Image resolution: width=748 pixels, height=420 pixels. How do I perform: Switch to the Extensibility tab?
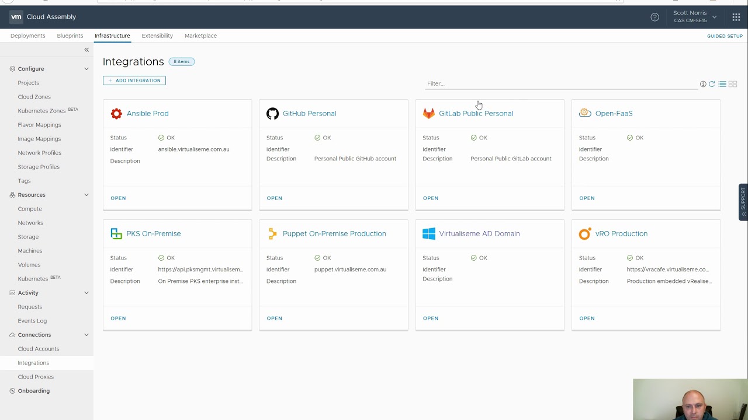157,36
